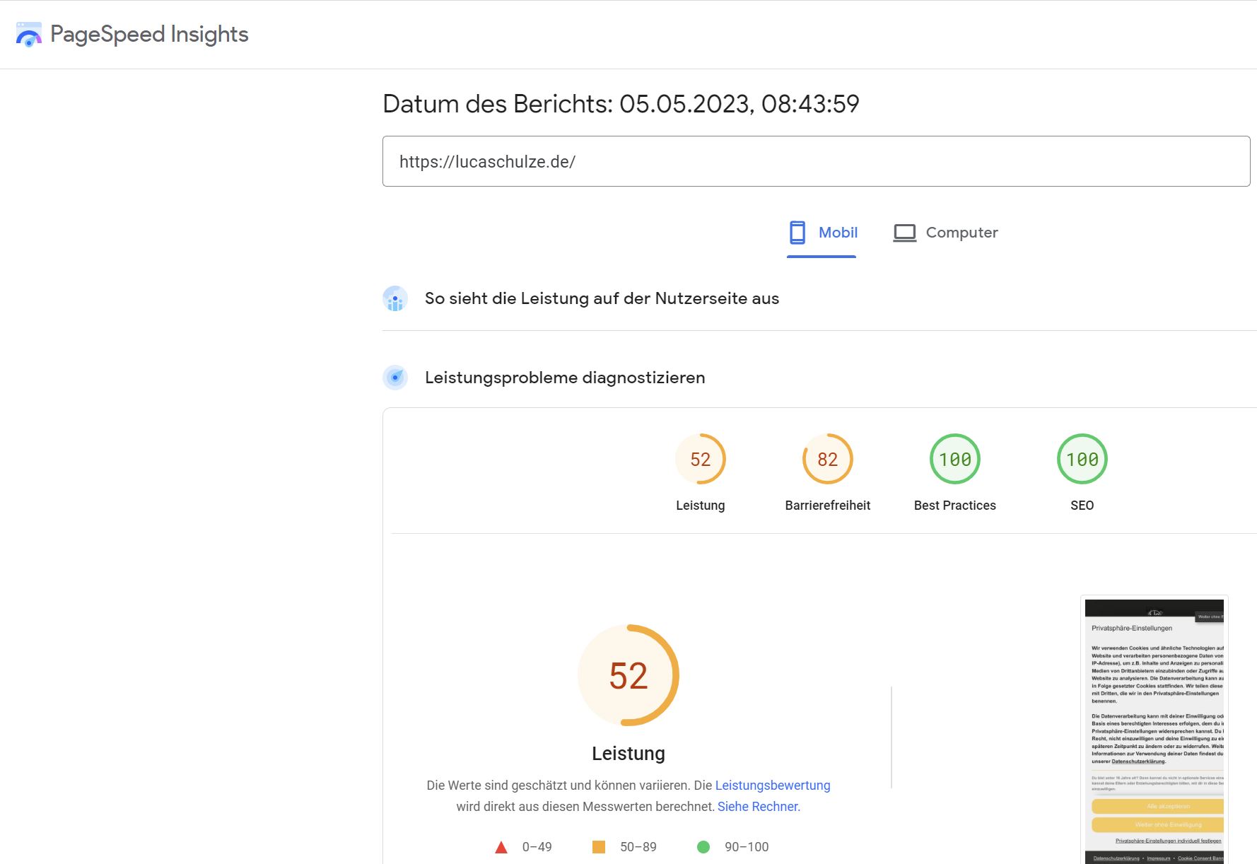Click 'Leistungsprobleme diagnostizieren' heading
This screenshot has width=1257, height=864.
pos(565,378)
